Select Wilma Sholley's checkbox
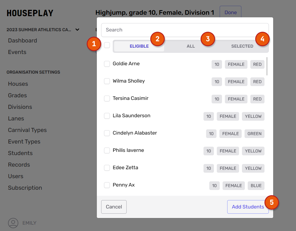Image resolution: width=296 pixels, height=231 pixels. click(107, 81)
